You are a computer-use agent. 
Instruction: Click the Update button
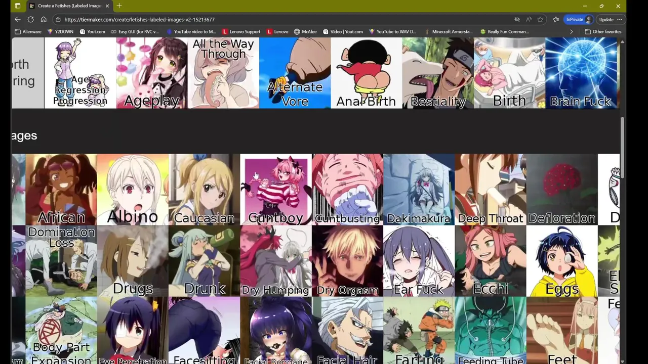[x=606, y=20]
